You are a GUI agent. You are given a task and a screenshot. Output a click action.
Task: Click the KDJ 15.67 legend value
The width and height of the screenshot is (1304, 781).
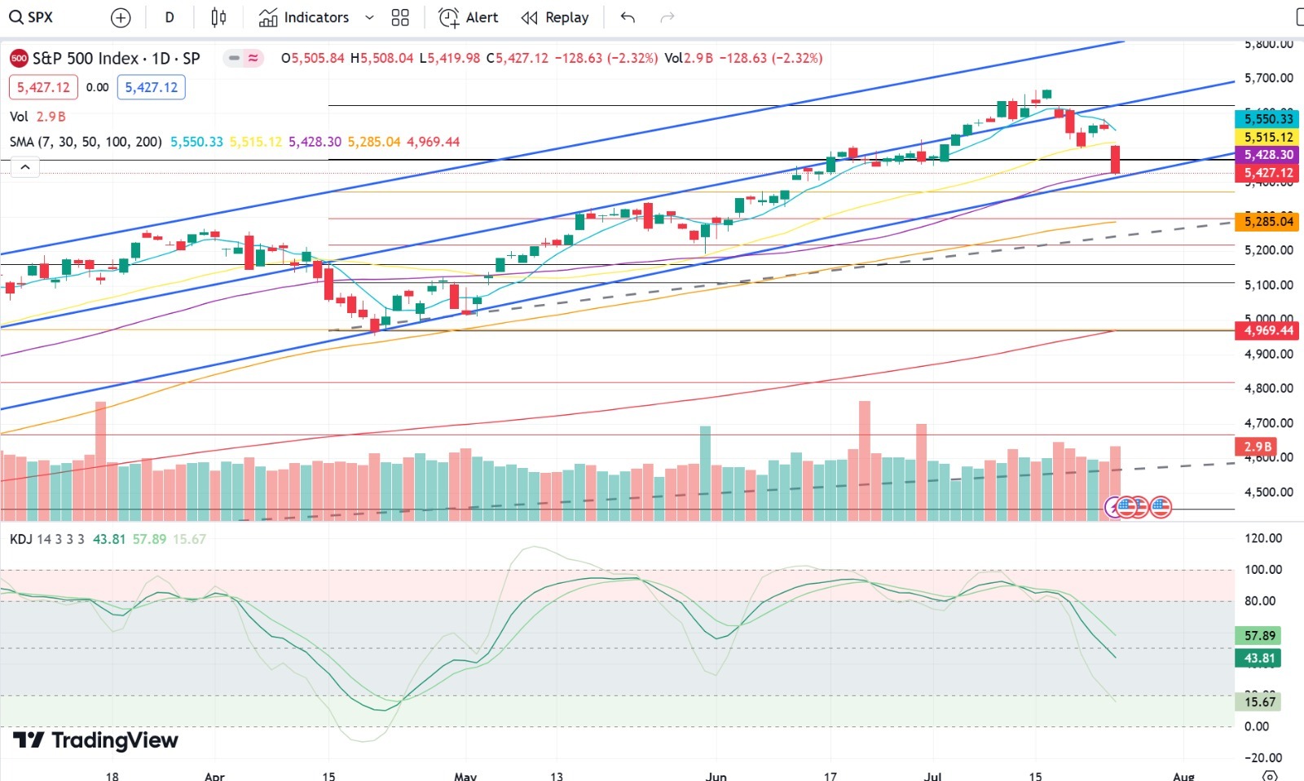(189, 539)
